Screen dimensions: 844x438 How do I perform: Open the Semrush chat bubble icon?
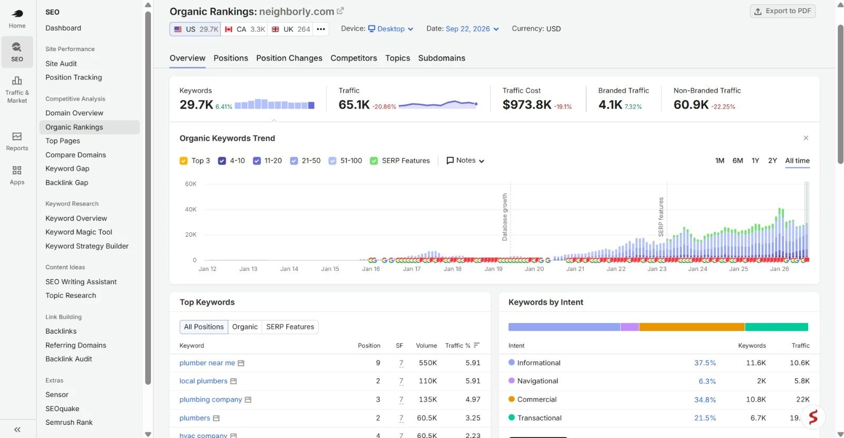[x=813, y=417]
